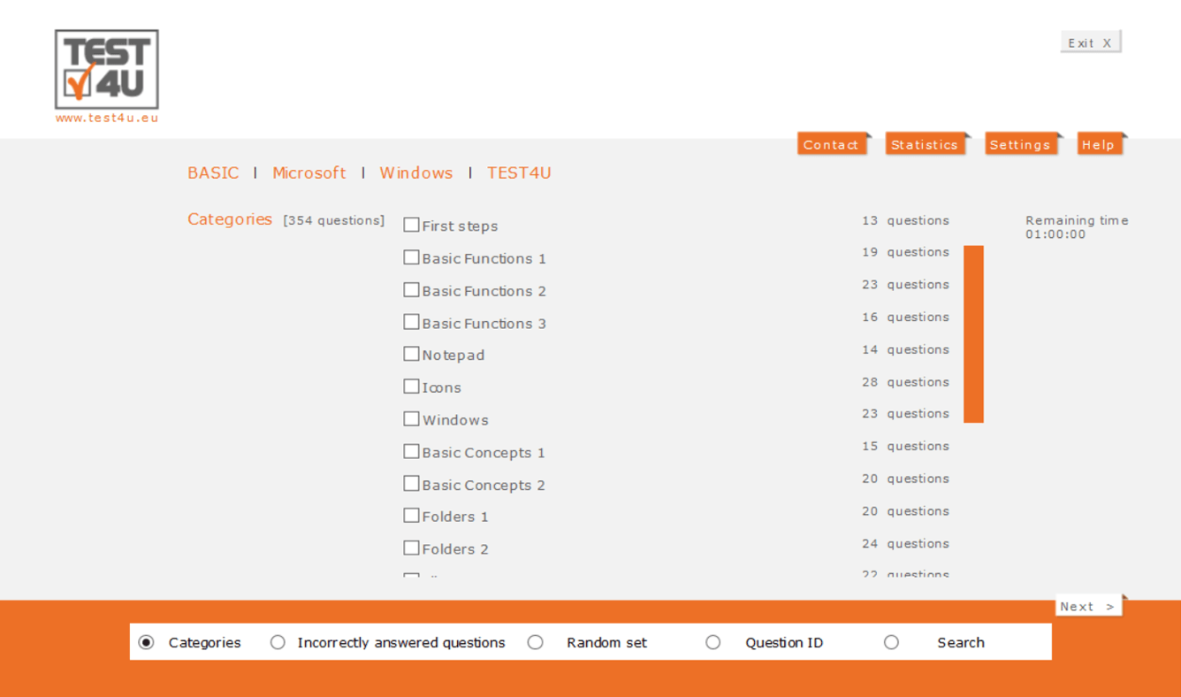The image size is (1181, 697).
Task: Click the '28 questions' count text
Action: point(905,382)
